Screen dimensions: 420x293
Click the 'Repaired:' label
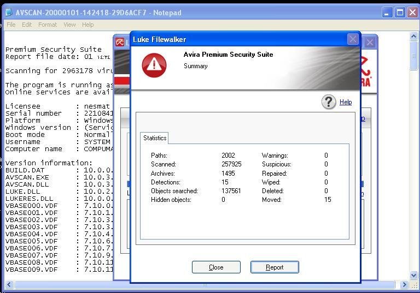275,173
